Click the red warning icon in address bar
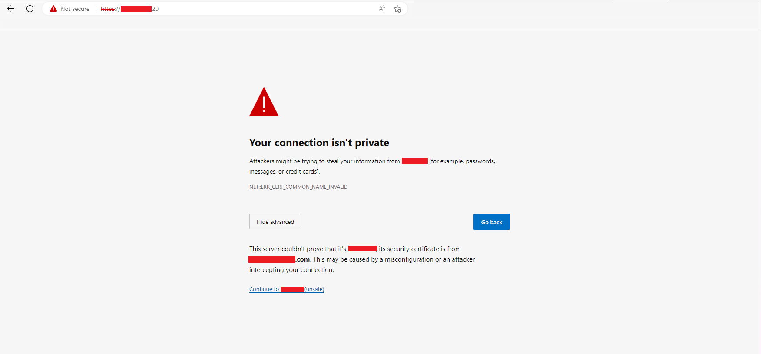The width and height of the screenshot is (761, 354). 53,9
